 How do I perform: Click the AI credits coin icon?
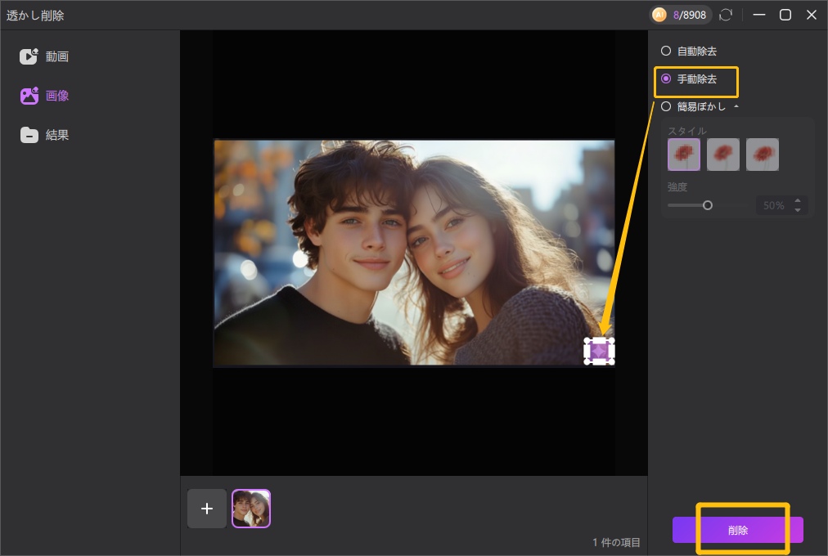[x=659, y=15]
